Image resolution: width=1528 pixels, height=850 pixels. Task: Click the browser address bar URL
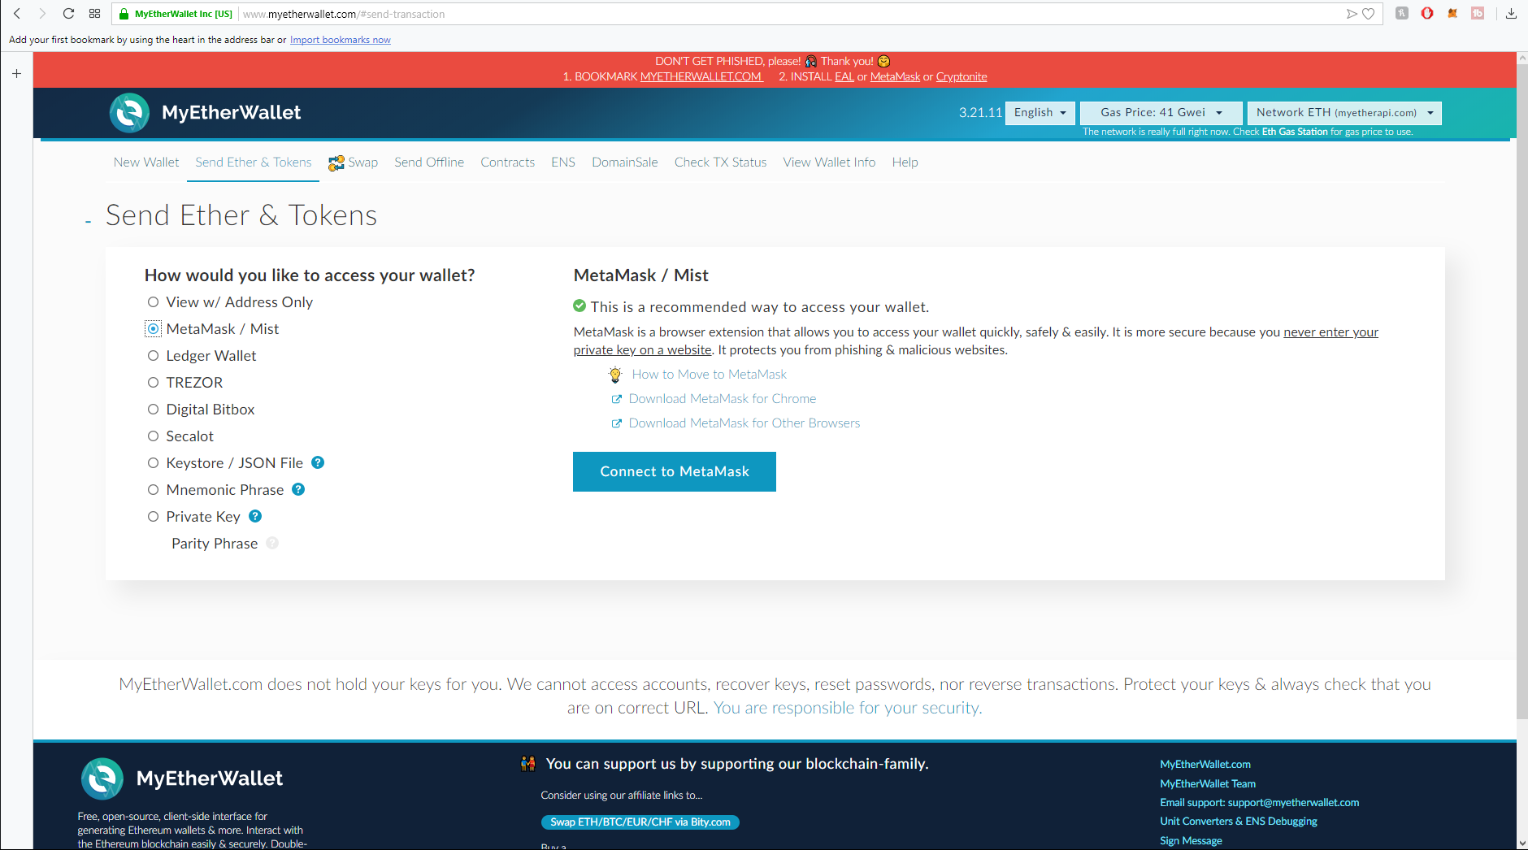point(344,14)
